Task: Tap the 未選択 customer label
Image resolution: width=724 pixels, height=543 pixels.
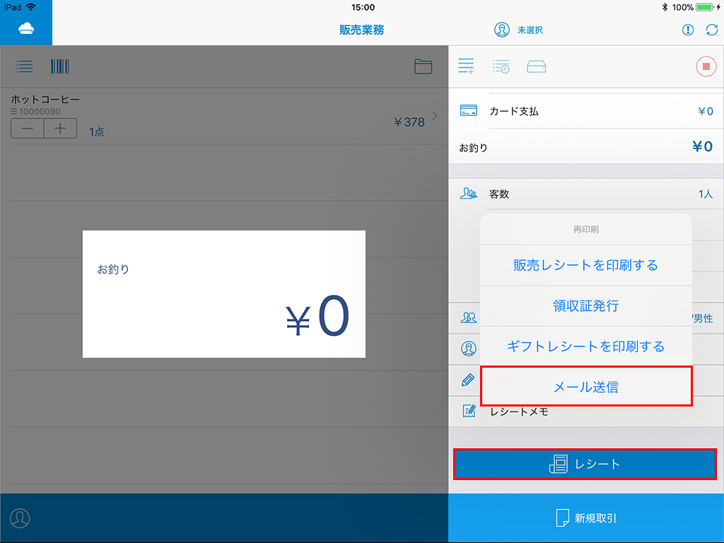Action: [530, 30]
